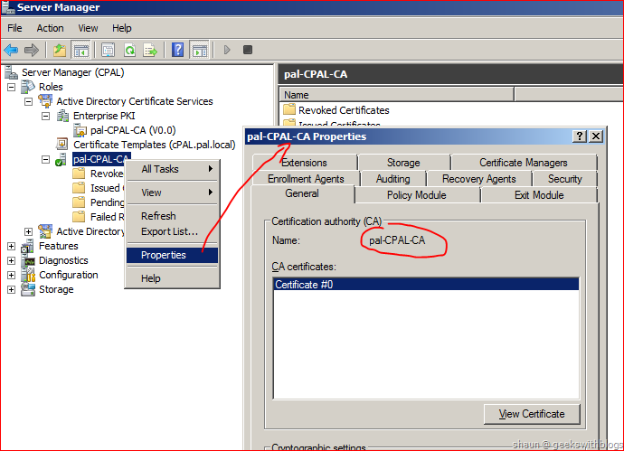The width and height of the screenshot is (624, 451).
Task: Click the Stop Service square icon
Action: [248, 50]
